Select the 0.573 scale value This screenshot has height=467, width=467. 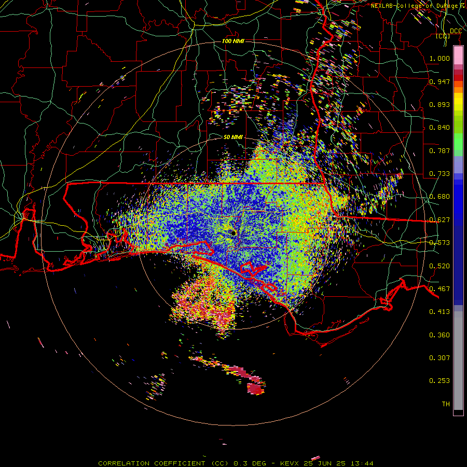coord(439,242)
